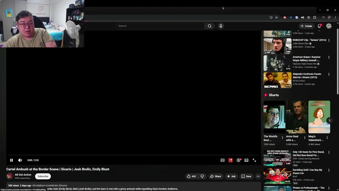Open options for The World's Best short

282,138
